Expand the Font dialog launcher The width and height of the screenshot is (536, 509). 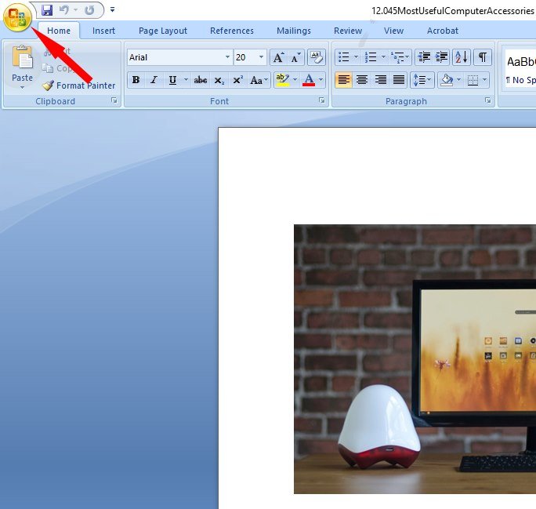coord(321,101)
